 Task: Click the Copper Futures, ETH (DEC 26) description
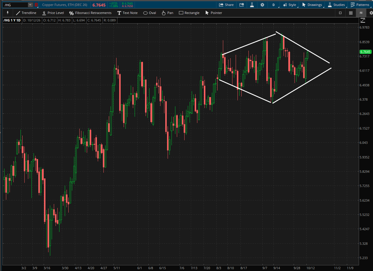[x=65, y=5]
